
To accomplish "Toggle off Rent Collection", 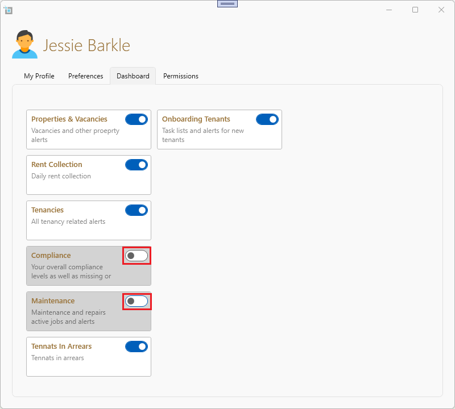I will pyautogui.click(x=136, y=165).
